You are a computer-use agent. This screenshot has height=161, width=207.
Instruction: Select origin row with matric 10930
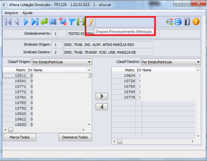coord(45,124)
